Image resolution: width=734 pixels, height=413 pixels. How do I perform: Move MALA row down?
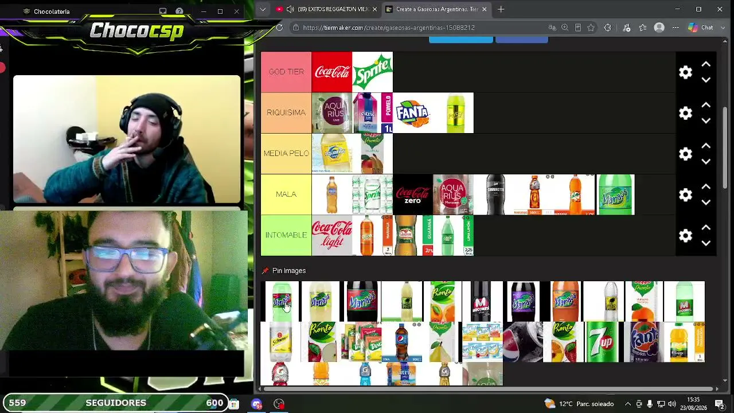(x=706, y=202)
